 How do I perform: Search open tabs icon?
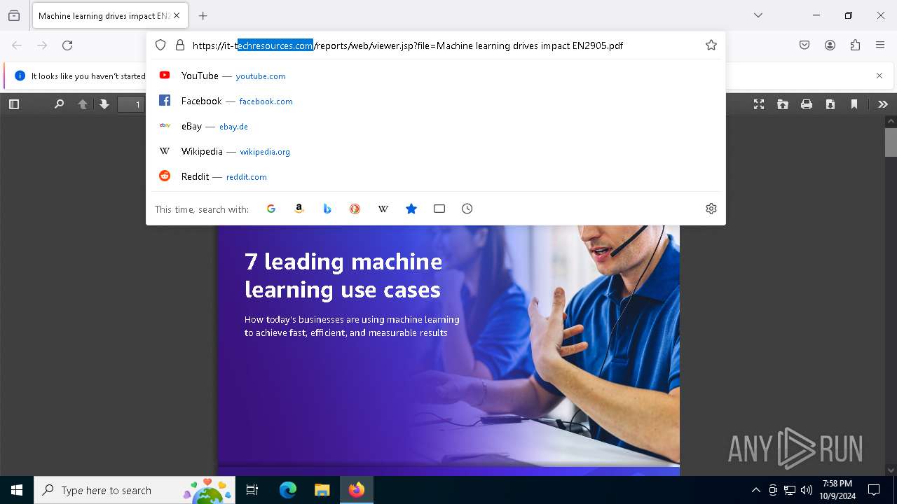439,209
